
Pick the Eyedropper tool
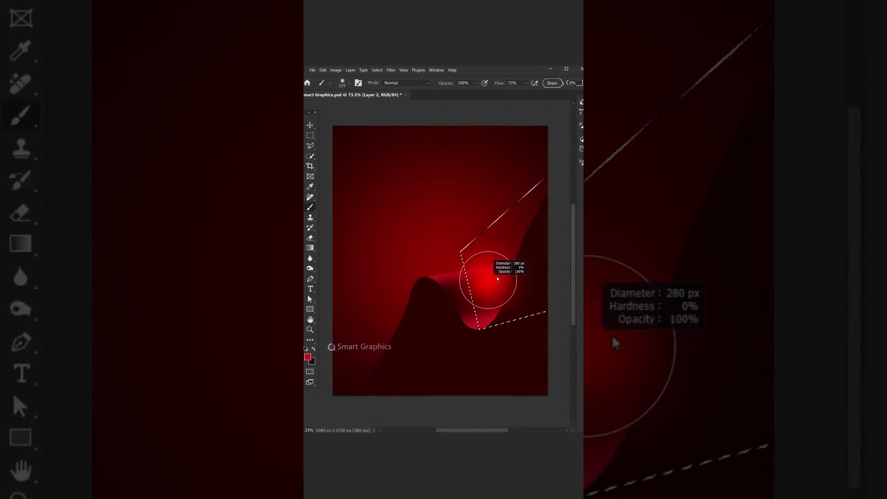click(x=310, y=186)
